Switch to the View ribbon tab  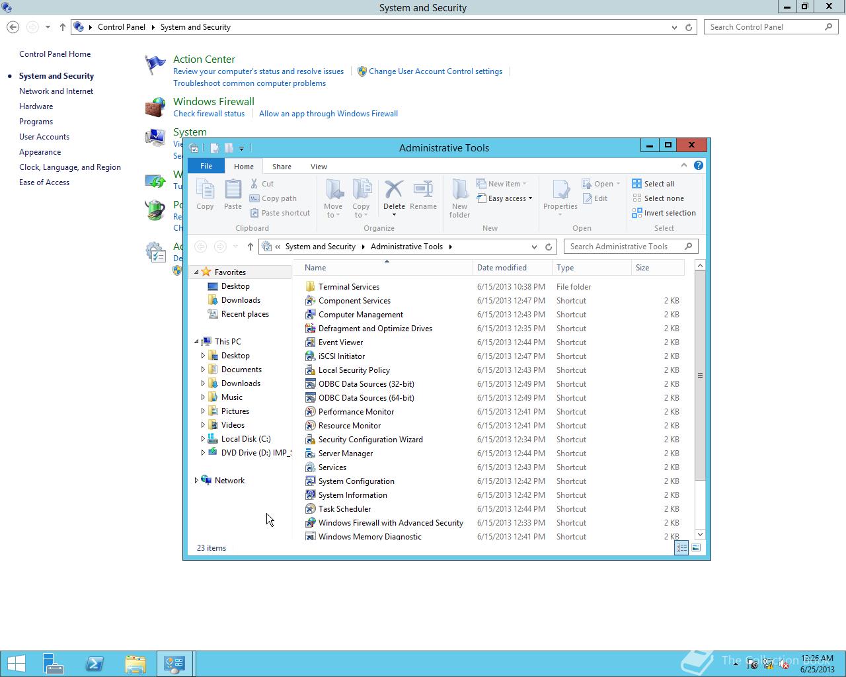tap(319, 167)
